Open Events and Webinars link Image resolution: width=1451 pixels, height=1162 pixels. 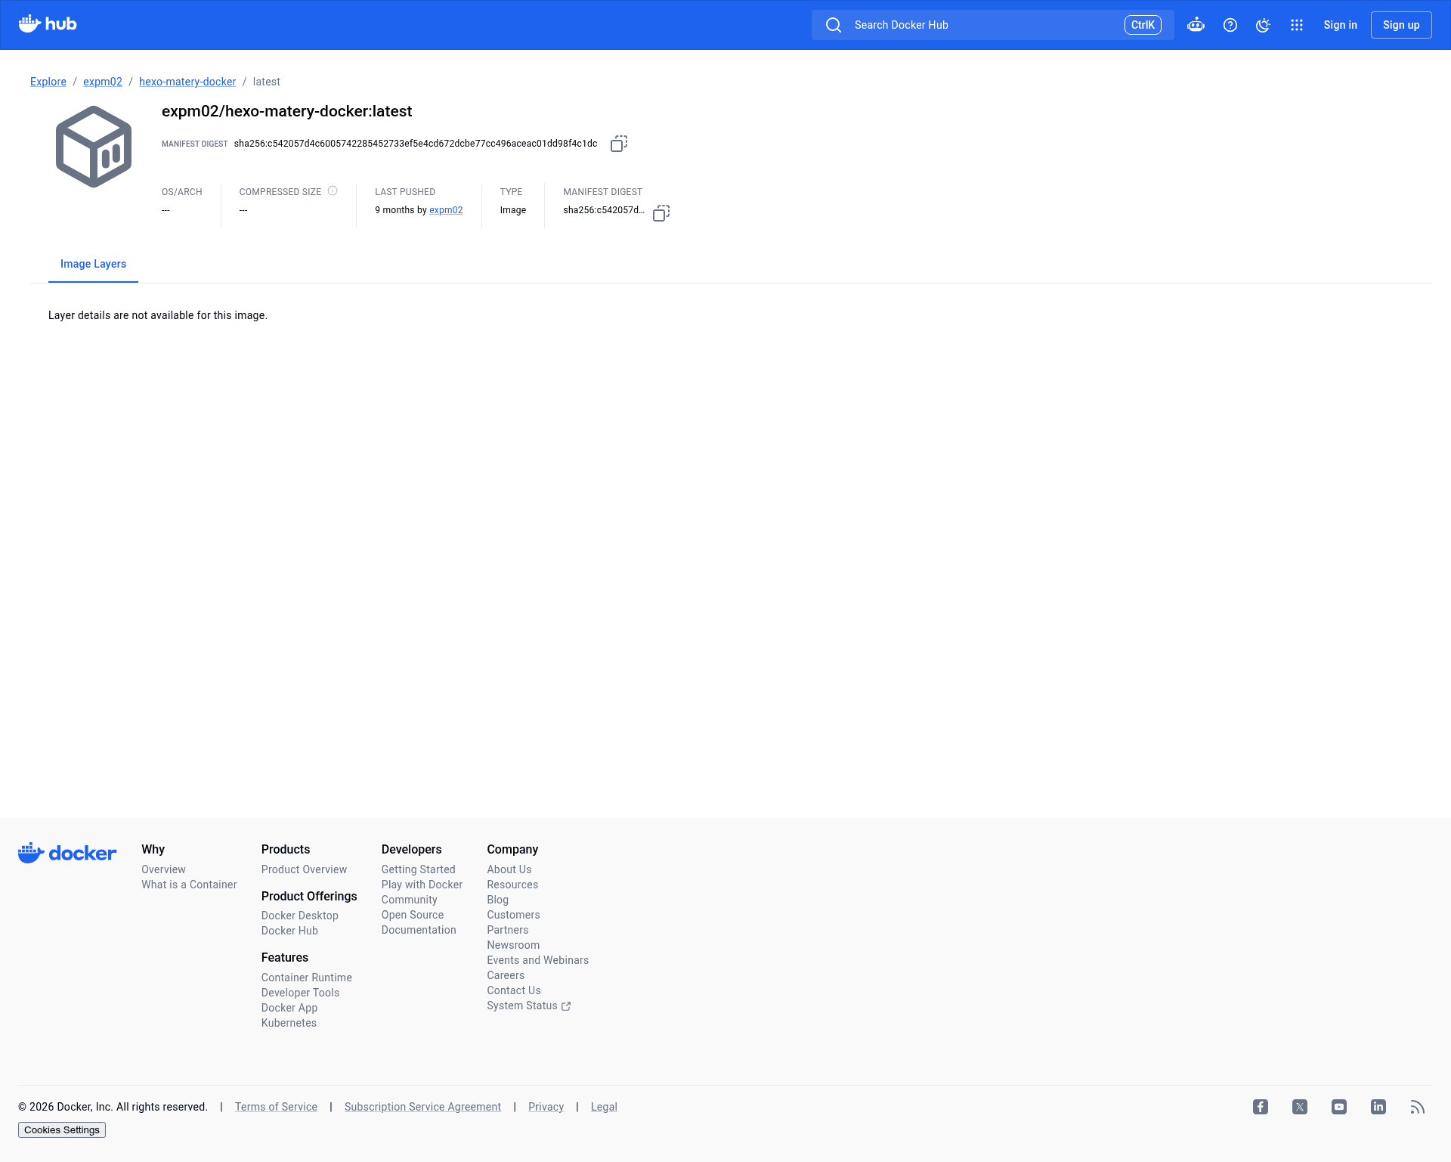point(537,960)
